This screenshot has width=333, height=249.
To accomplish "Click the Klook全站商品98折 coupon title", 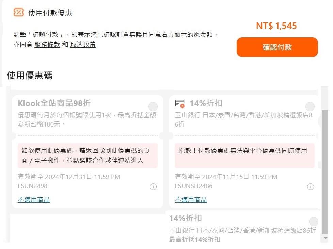I will click(54, 103).
